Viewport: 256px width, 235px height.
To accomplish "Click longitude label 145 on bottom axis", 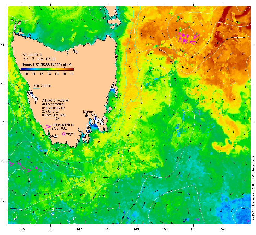I will [22, 229].
